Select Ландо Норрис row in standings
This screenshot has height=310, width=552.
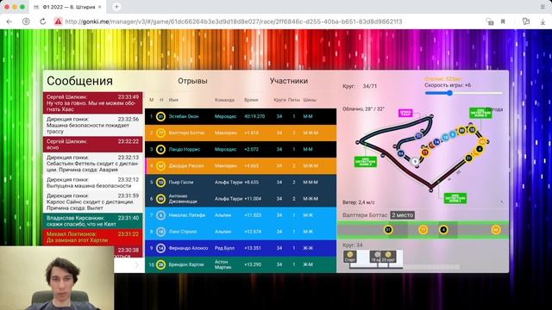pos(241,149)
